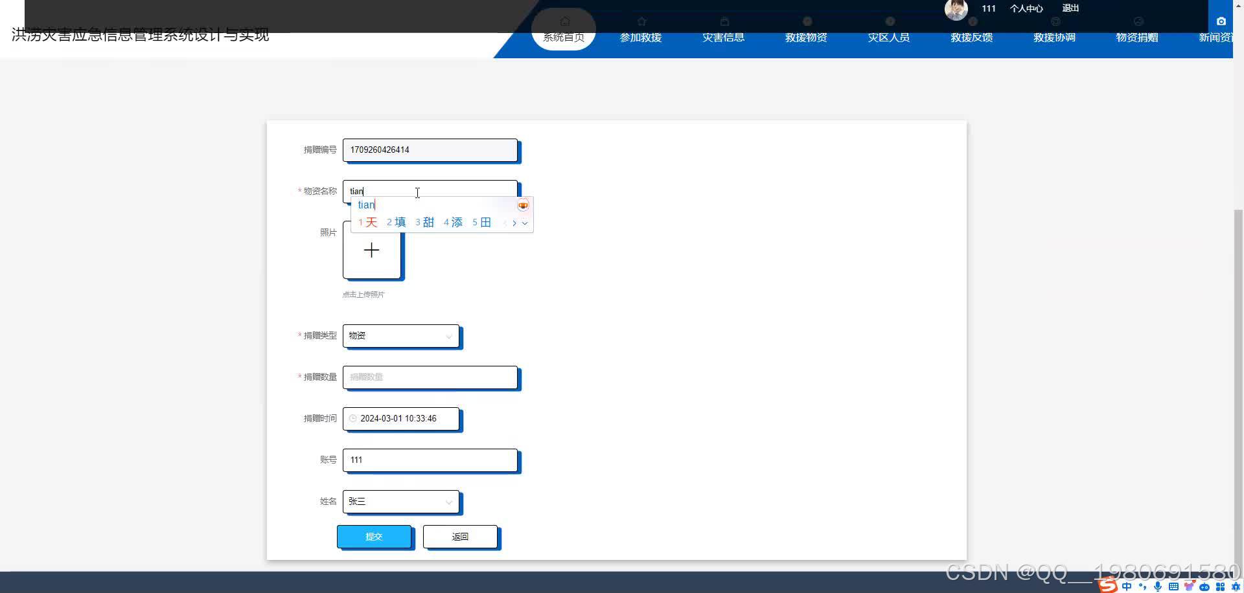Viewport: 1244px width, 593px height.
Task: Select candidate 2 填
Action: pyautogui.click(x=397, y=223)
